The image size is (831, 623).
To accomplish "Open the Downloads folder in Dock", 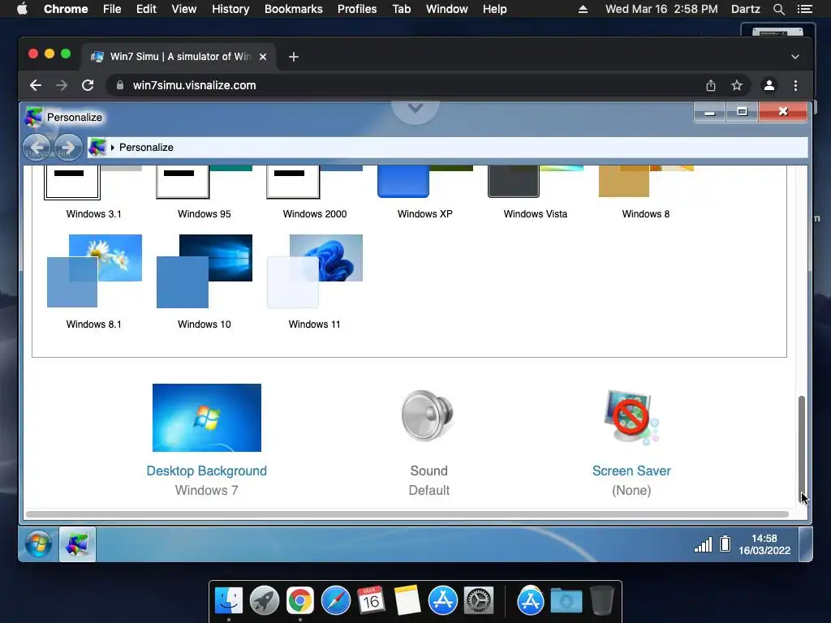I will pyautogui.click(x=566, y=601).
